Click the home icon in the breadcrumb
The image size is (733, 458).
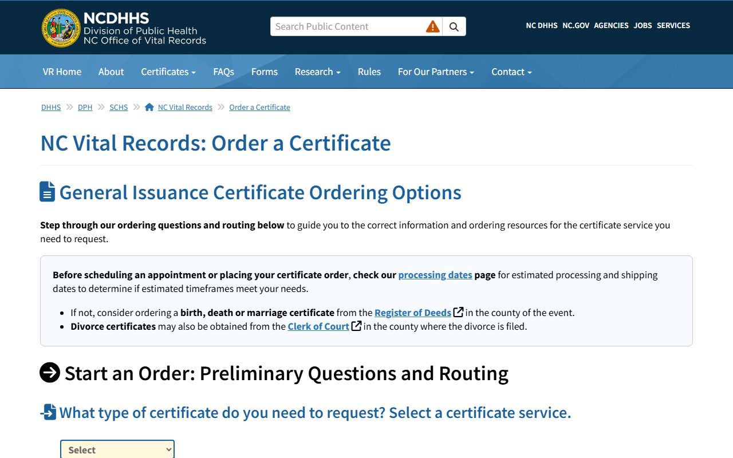pos(149,107)
